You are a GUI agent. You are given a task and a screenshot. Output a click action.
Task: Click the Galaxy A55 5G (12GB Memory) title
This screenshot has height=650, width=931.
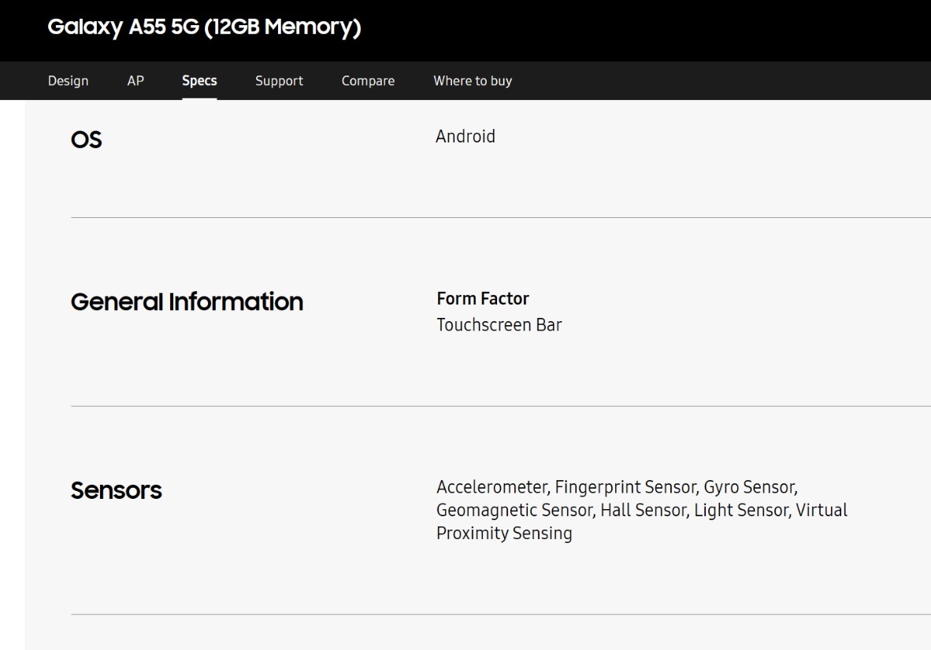(x=204, y=28)
